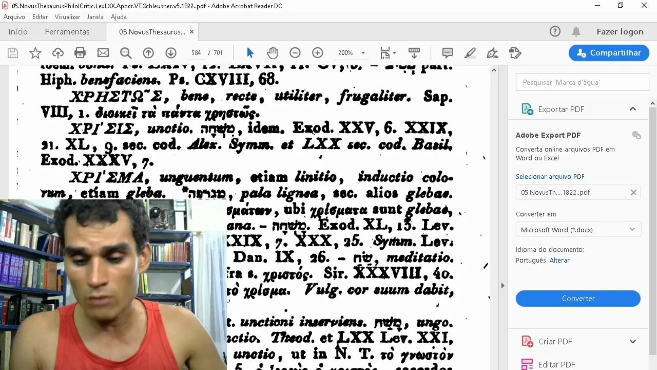Remove selected file 05.NovusTh....1822..pdf with X
Image resolution: width=657 pixels, height=370 pixels.
(633, 192)
